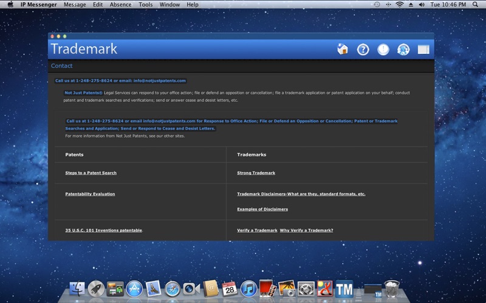Open Address Book in the dock

pyautogui.click(x=211, y=289)
